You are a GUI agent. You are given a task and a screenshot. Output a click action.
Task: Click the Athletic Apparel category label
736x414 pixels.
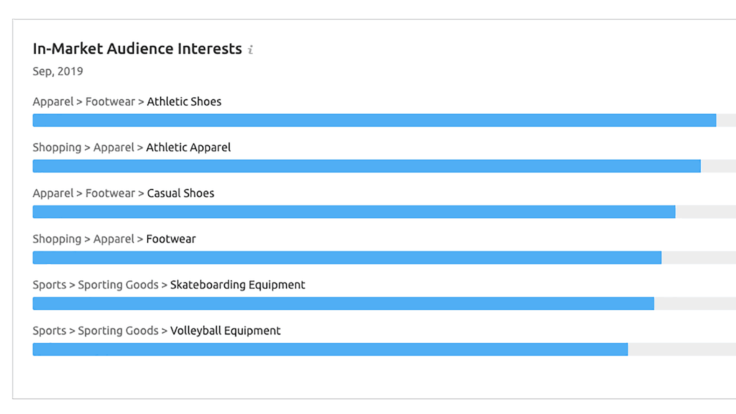(188, 148)
